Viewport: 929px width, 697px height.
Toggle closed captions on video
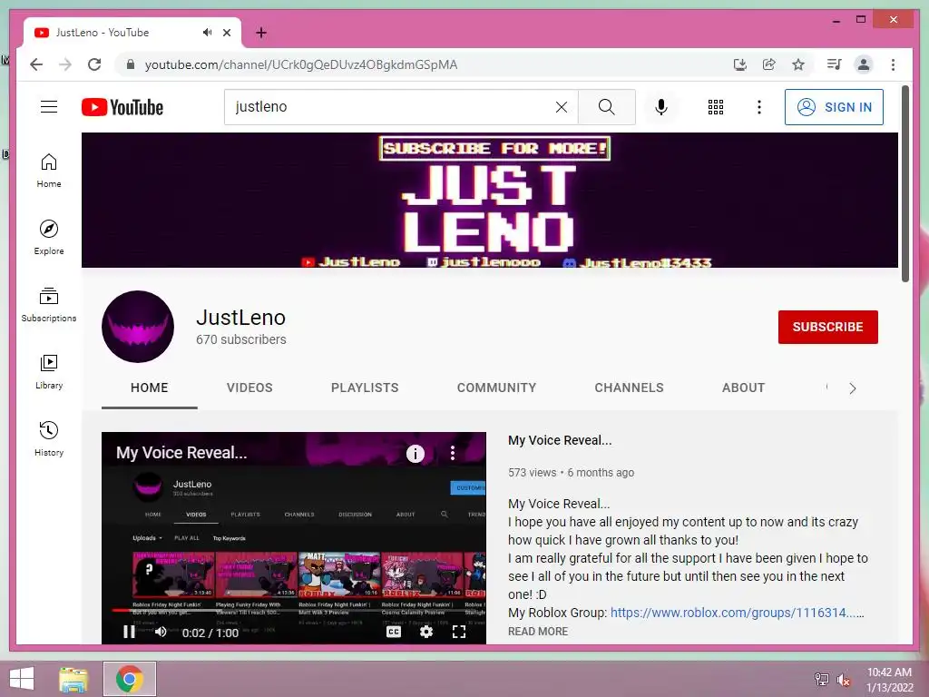pyautogui.click(x=394, y=632)
